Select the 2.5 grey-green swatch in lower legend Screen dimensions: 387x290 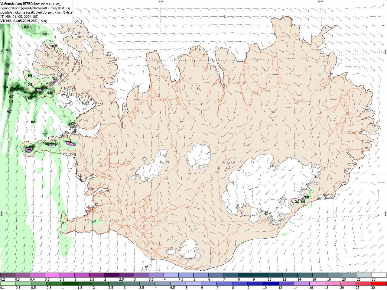click(116, 284)
